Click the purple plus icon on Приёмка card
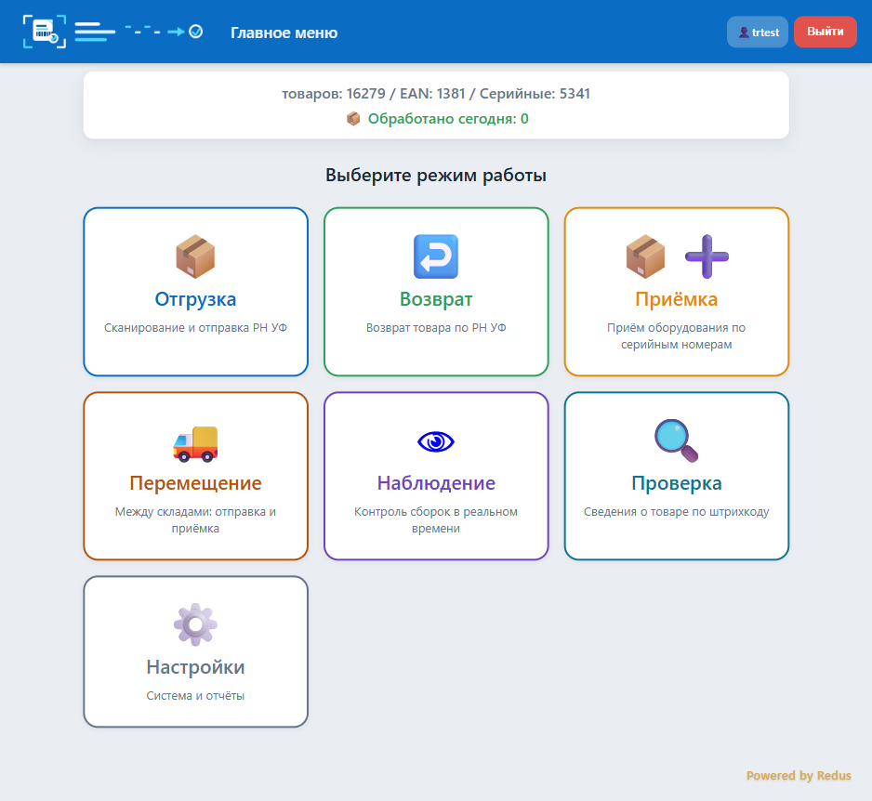The image size is (872, 801). coord(707,256)
